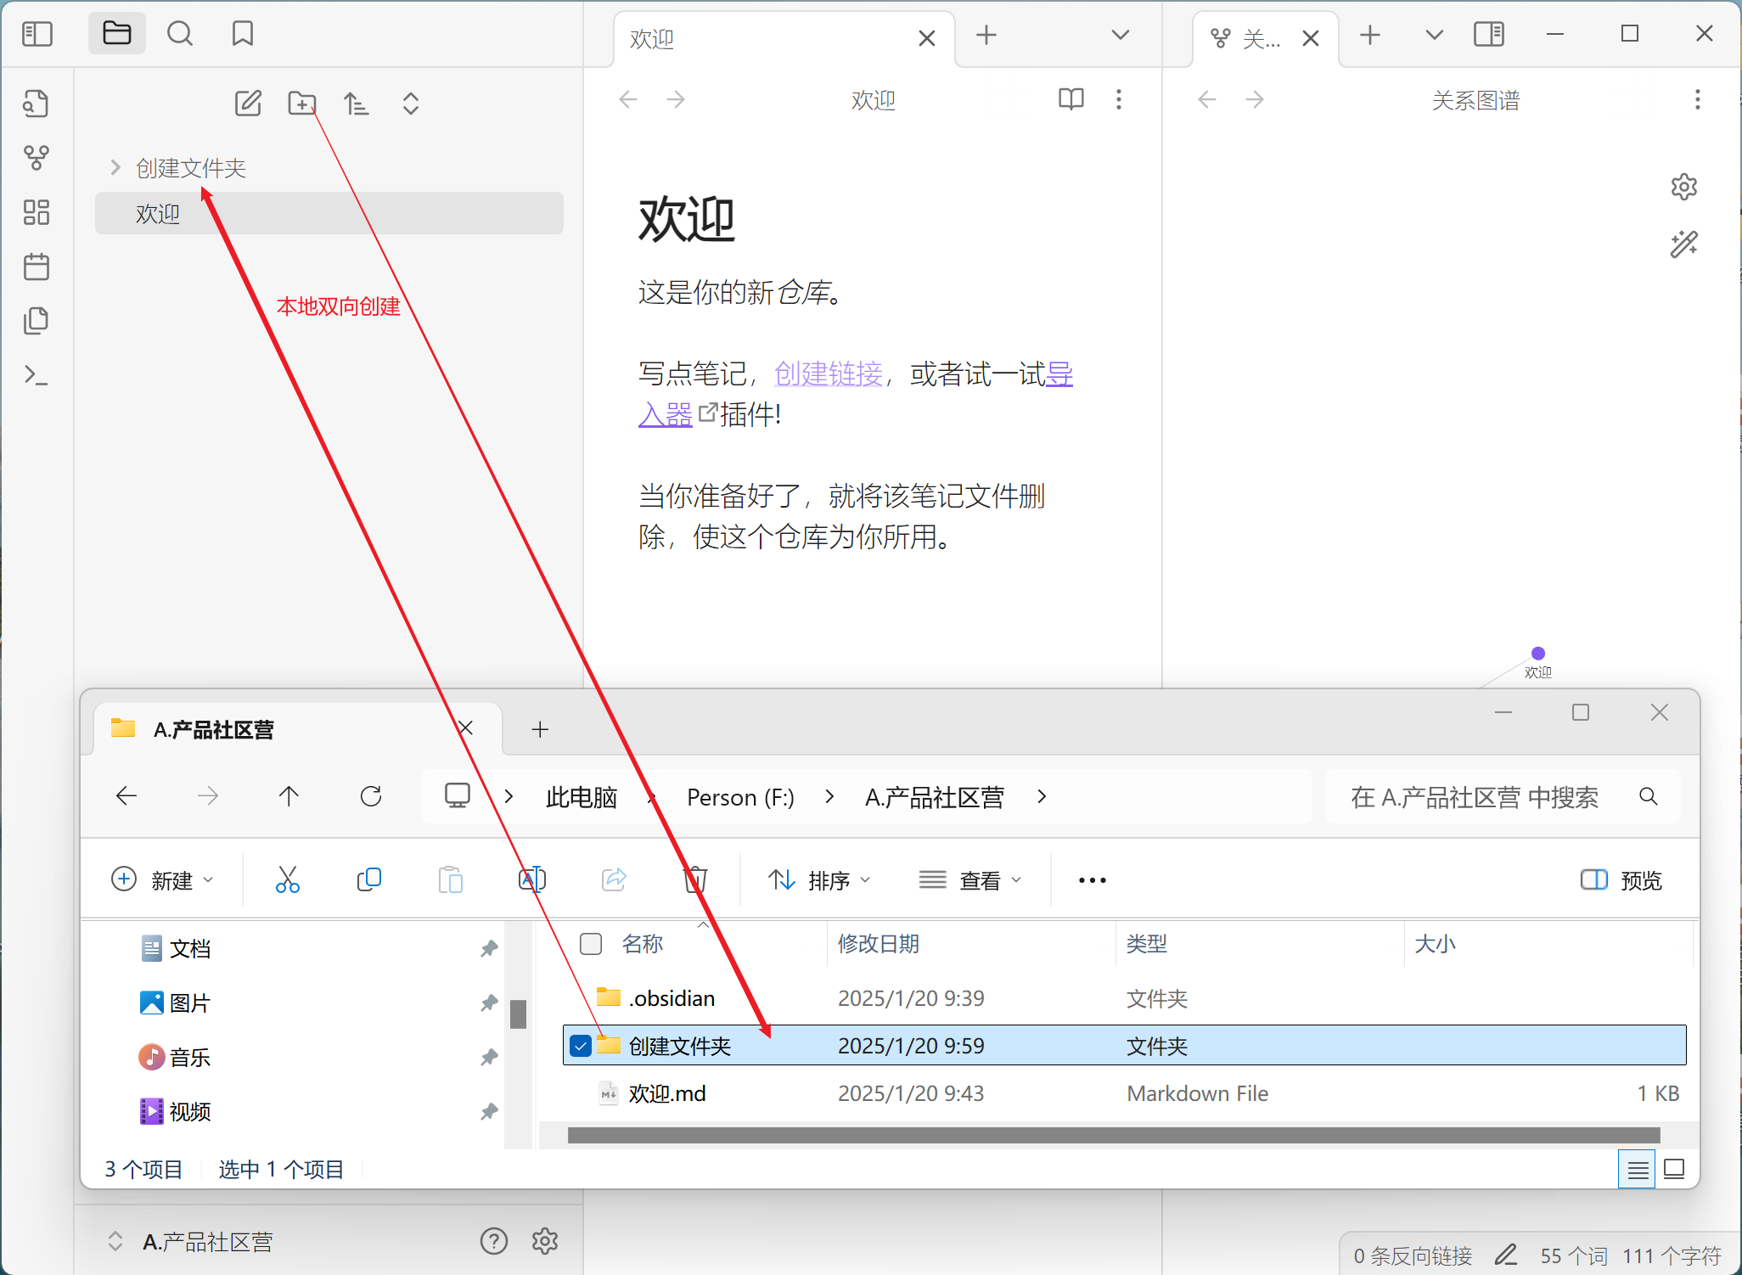This screenshot has height=1275, width=1742.
Task: Open graph settings gear icon
Action: pyautogui.click(x=1683, y=187)
